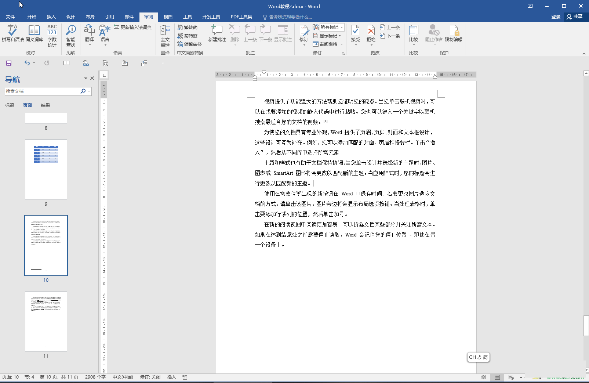Add a comment with 新建批注

click(x=217, y=33)
